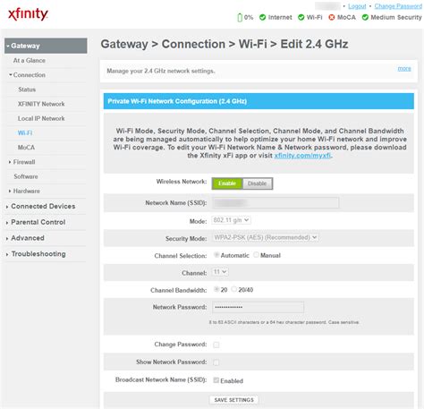Tick the Change Password checkbox
Image resolution: width=424 pixels, height=409 pixels.
pyautogui.click(x=216, y=345)
